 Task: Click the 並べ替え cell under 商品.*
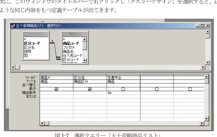click(x=56, y=85)
